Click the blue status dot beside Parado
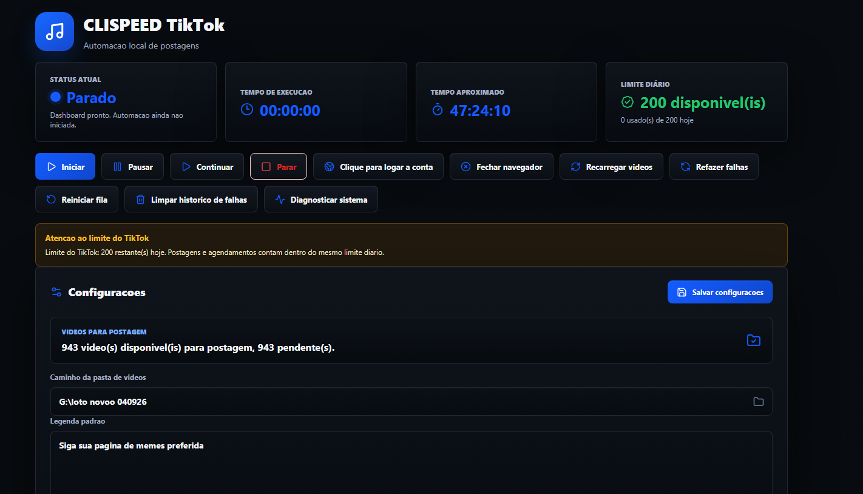 click(56, 97)
